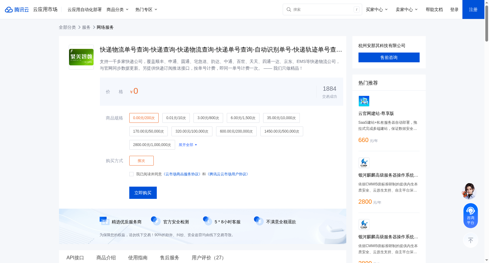489x263 pixels.
Task: Open the 咨询平台 floating button
Action: click(471, 216)
